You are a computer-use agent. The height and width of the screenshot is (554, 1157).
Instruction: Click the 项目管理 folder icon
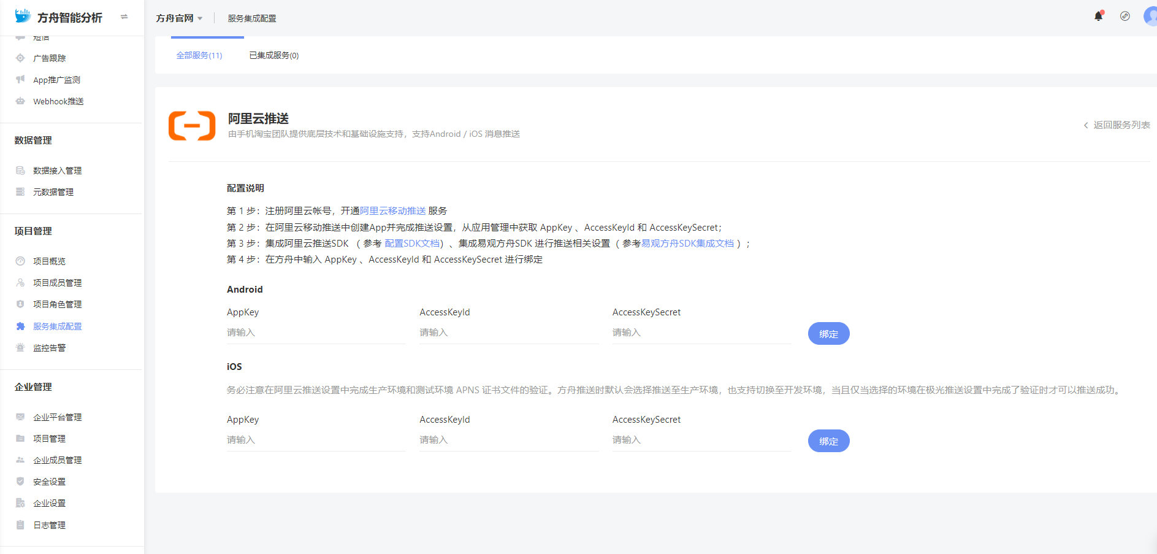point(20,439)
